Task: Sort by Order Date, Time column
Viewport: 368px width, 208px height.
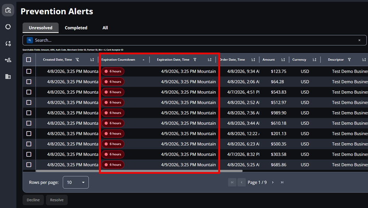Action: 253,60
